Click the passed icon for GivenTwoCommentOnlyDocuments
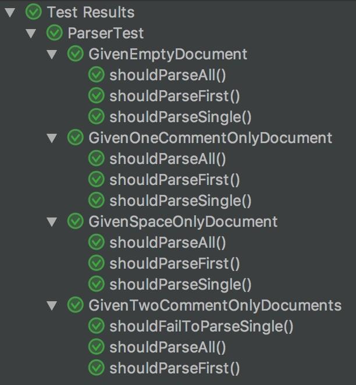Screen dimensions: 356x385 (x=76, y=305)
